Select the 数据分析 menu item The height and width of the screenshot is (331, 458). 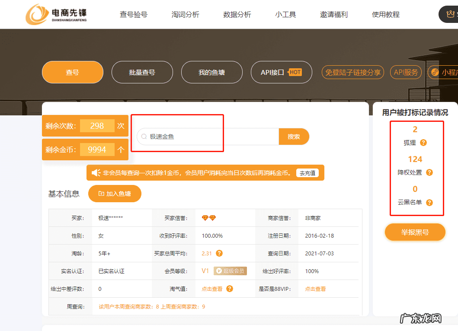point(237,14)
